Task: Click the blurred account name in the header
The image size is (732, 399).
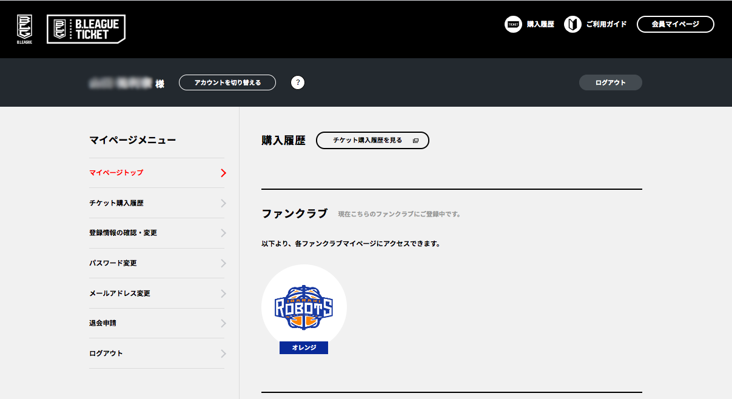Action: [x=121, y=83]
